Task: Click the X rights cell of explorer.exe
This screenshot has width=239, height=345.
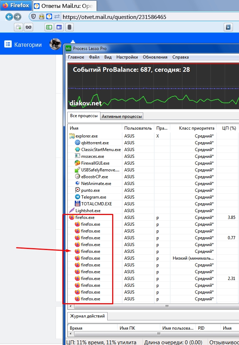Action: [x=157, y=136]
